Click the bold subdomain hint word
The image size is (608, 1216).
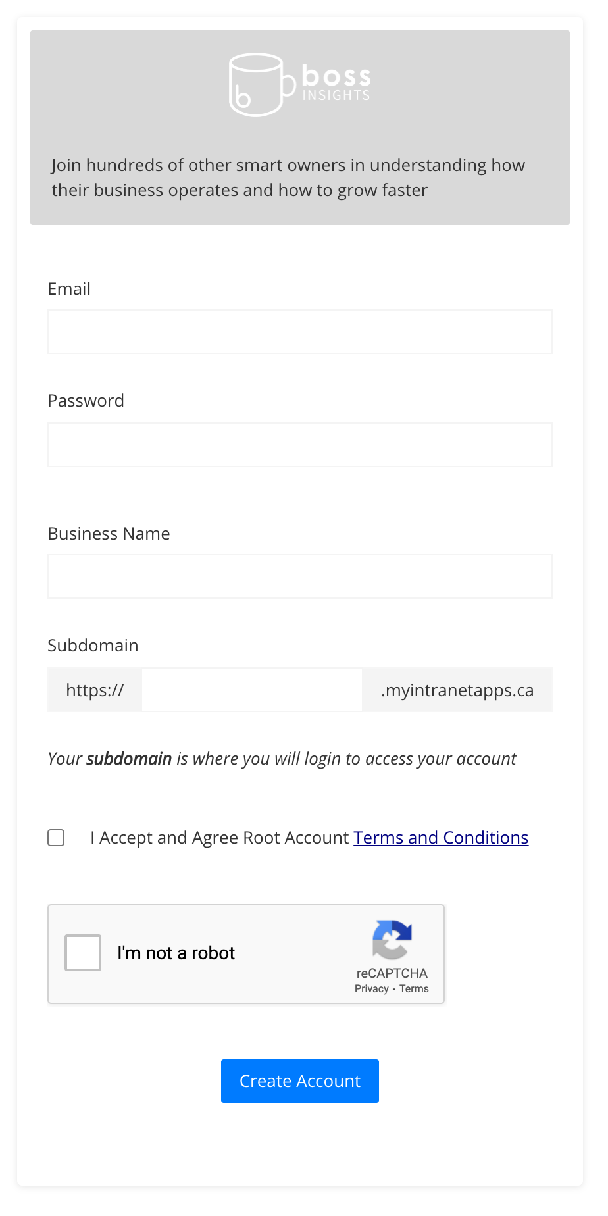point(129,759)
